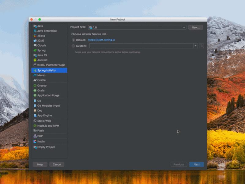Select the 'Empty Project' label
This screenshot has width=245, height=184.
click(46, 147)
